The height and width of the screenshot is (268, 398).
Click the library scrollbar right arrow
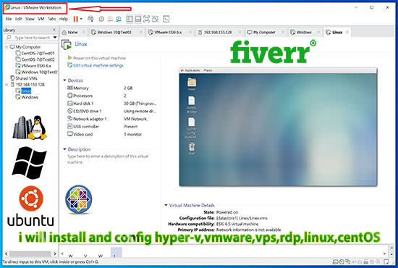(55, 254)
